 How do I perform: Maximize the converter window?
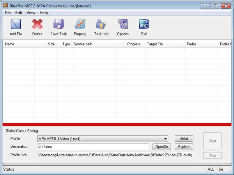(x=215, y=6)
